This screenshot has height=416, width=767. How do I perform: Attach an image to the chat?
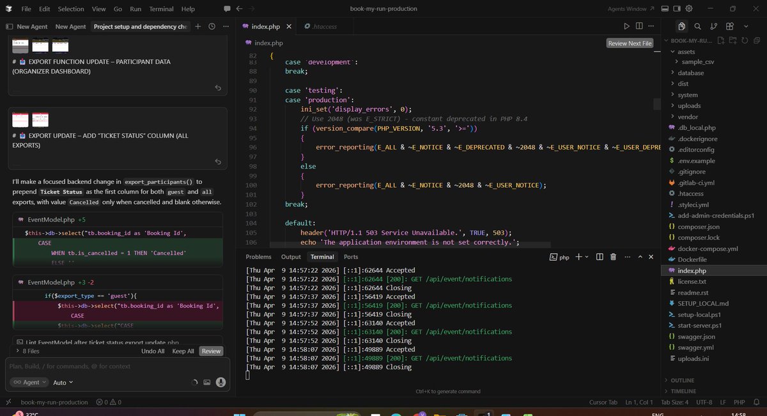206,382
